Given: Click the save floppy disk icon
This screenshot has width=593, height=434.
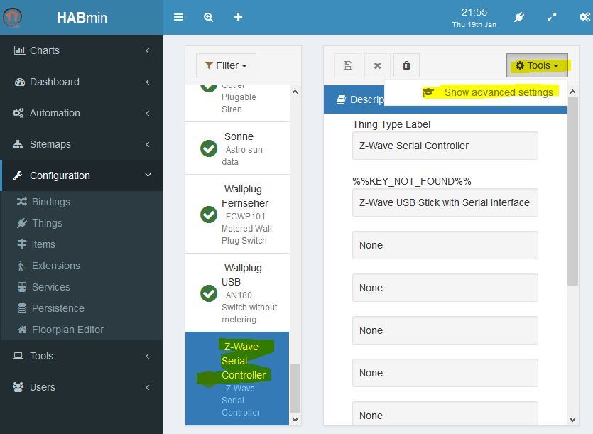Looking at the screenshot, I should [x=348, y=65].
